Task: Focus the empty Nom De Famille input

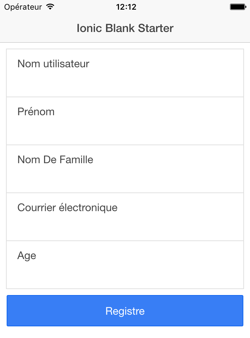Action: tap(125, 178)
